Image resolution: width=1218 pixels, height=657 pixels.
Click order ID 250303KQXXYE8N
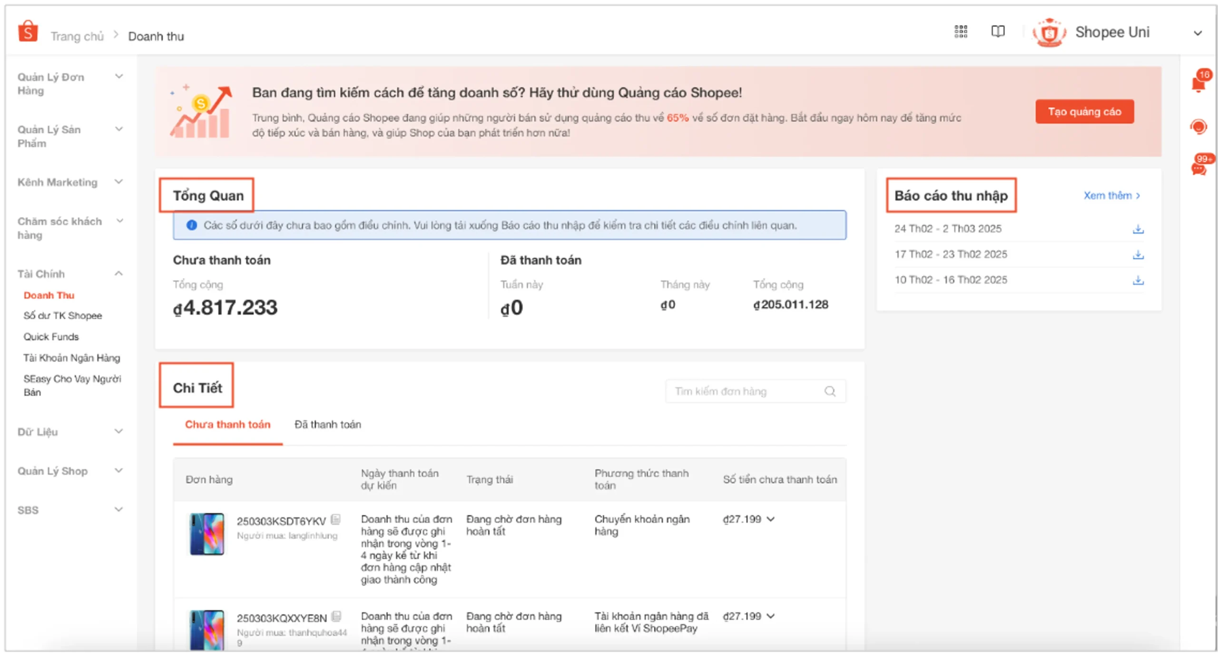[x=282, y=618]
